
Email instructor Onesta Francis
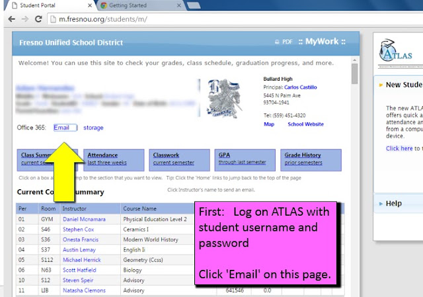click(81, 239)
